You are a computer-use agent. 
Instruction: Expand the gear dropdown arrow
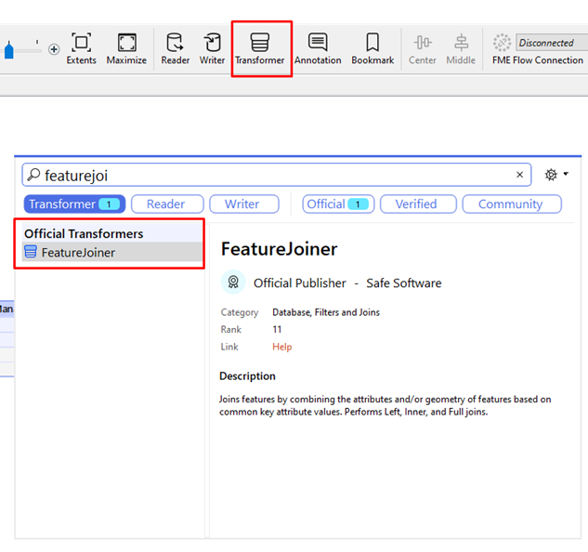tap(566, 174)
